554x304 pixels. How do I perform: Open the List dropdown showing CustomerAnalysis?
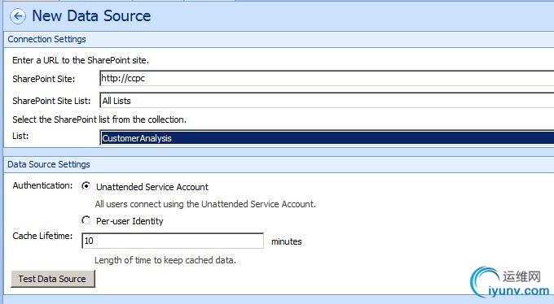pos(327,137)
